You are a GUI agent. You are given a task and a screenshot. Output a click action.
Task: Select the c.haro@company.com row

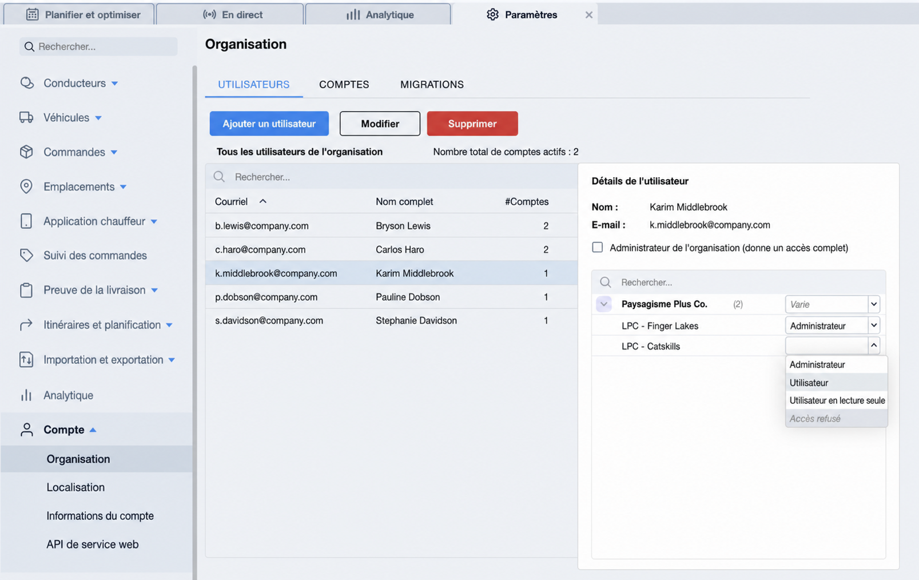tap(392, 249)
